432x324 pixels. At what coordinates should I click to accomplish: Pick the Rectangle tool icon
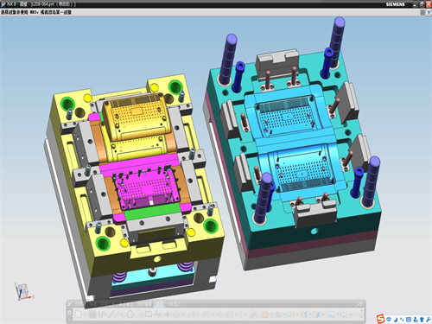(x=149, y=314)
